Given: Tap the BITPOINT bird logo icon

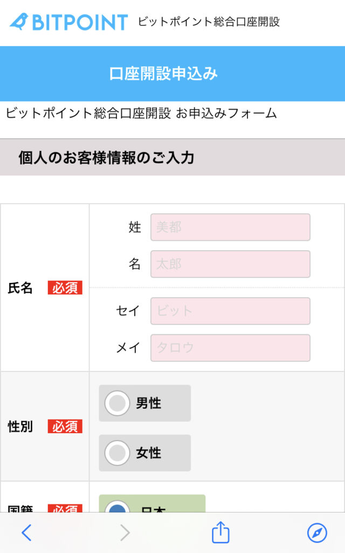Looking at the screenshot, I should tap(19, 22).
